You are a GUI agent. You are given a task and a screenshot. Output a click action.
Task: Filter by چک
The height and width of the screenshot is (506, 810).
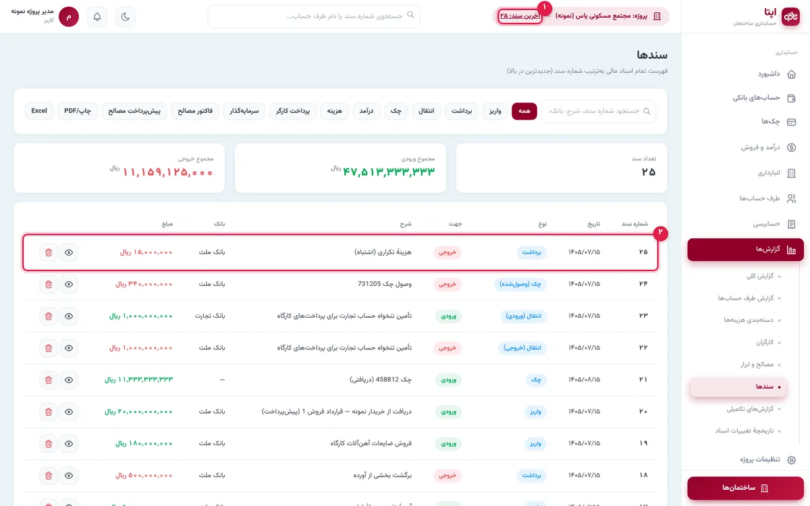(396, 111)
